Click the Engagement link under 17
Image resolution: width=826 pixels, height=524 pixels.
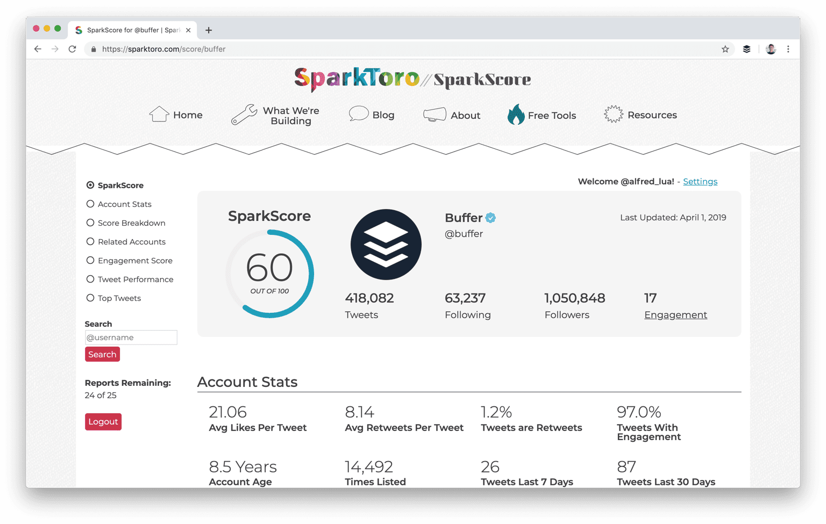pos(676,315)
